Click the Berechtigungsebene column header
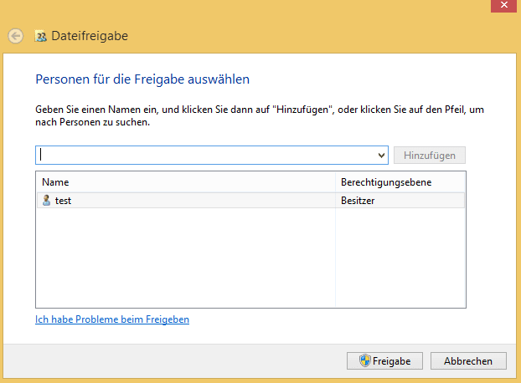Screen dimensions: 521x383 [400, 182]
